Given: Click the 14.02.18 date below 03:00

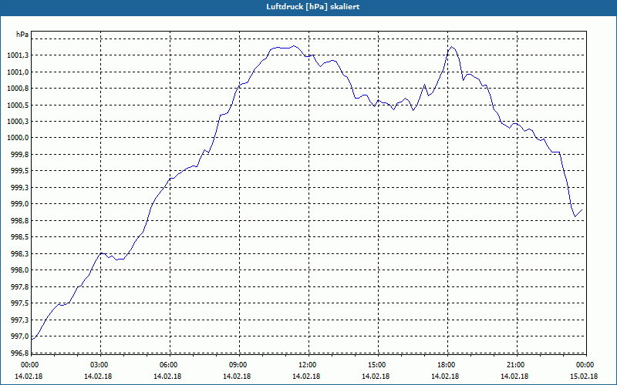Looking at the screenshot, I should [x=99, y=377].
